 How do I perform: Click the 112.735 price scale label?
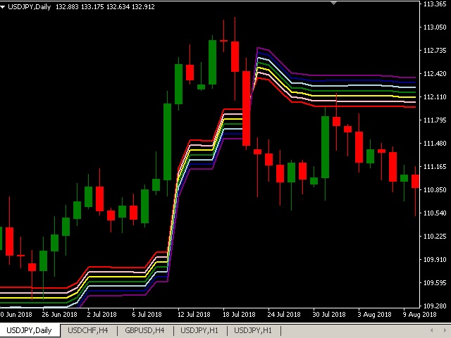point(435,50)
